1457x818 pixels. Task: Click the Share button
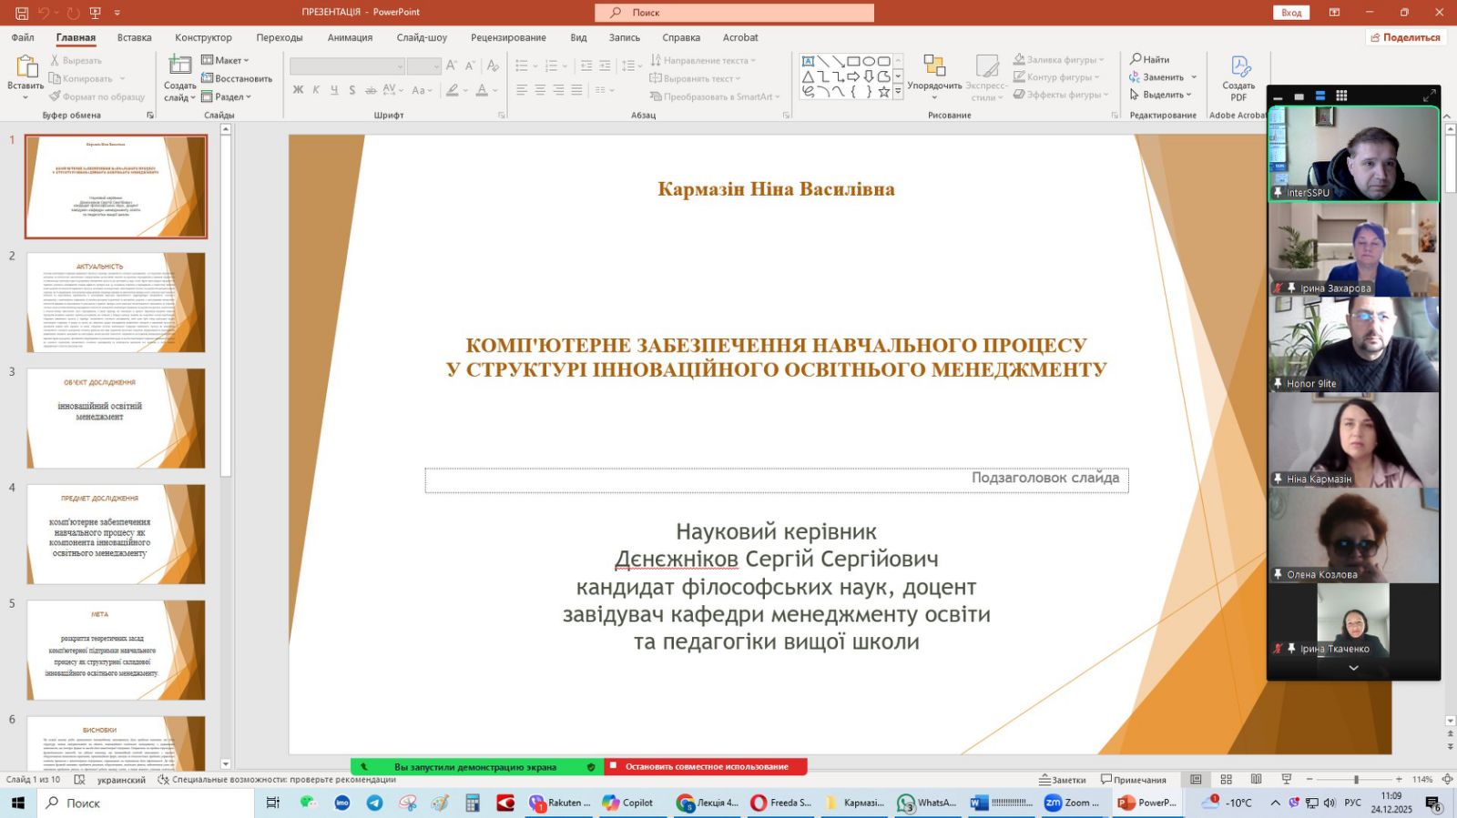pos(1404,37)
